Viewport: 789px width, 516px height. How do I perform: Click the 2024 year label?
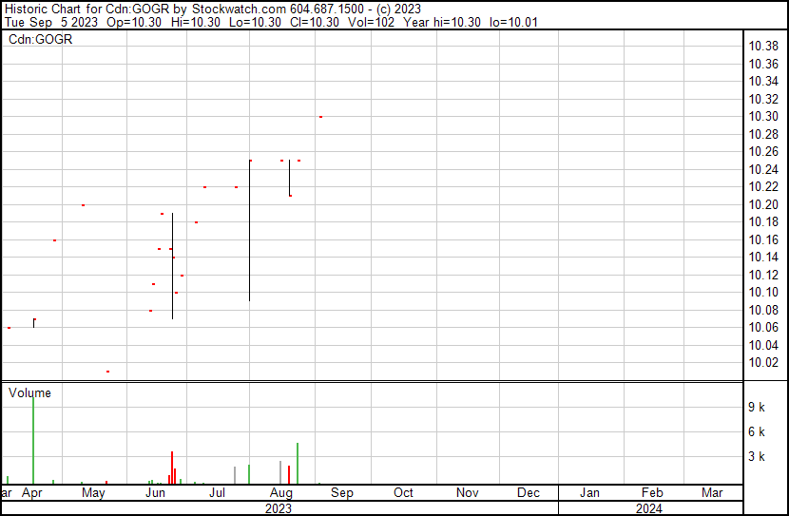649,508
